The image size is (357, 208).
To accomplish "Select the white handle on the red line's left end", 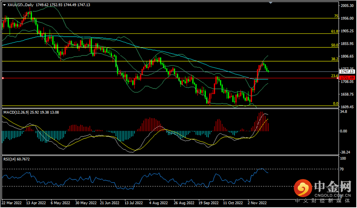I will (3, 78).
